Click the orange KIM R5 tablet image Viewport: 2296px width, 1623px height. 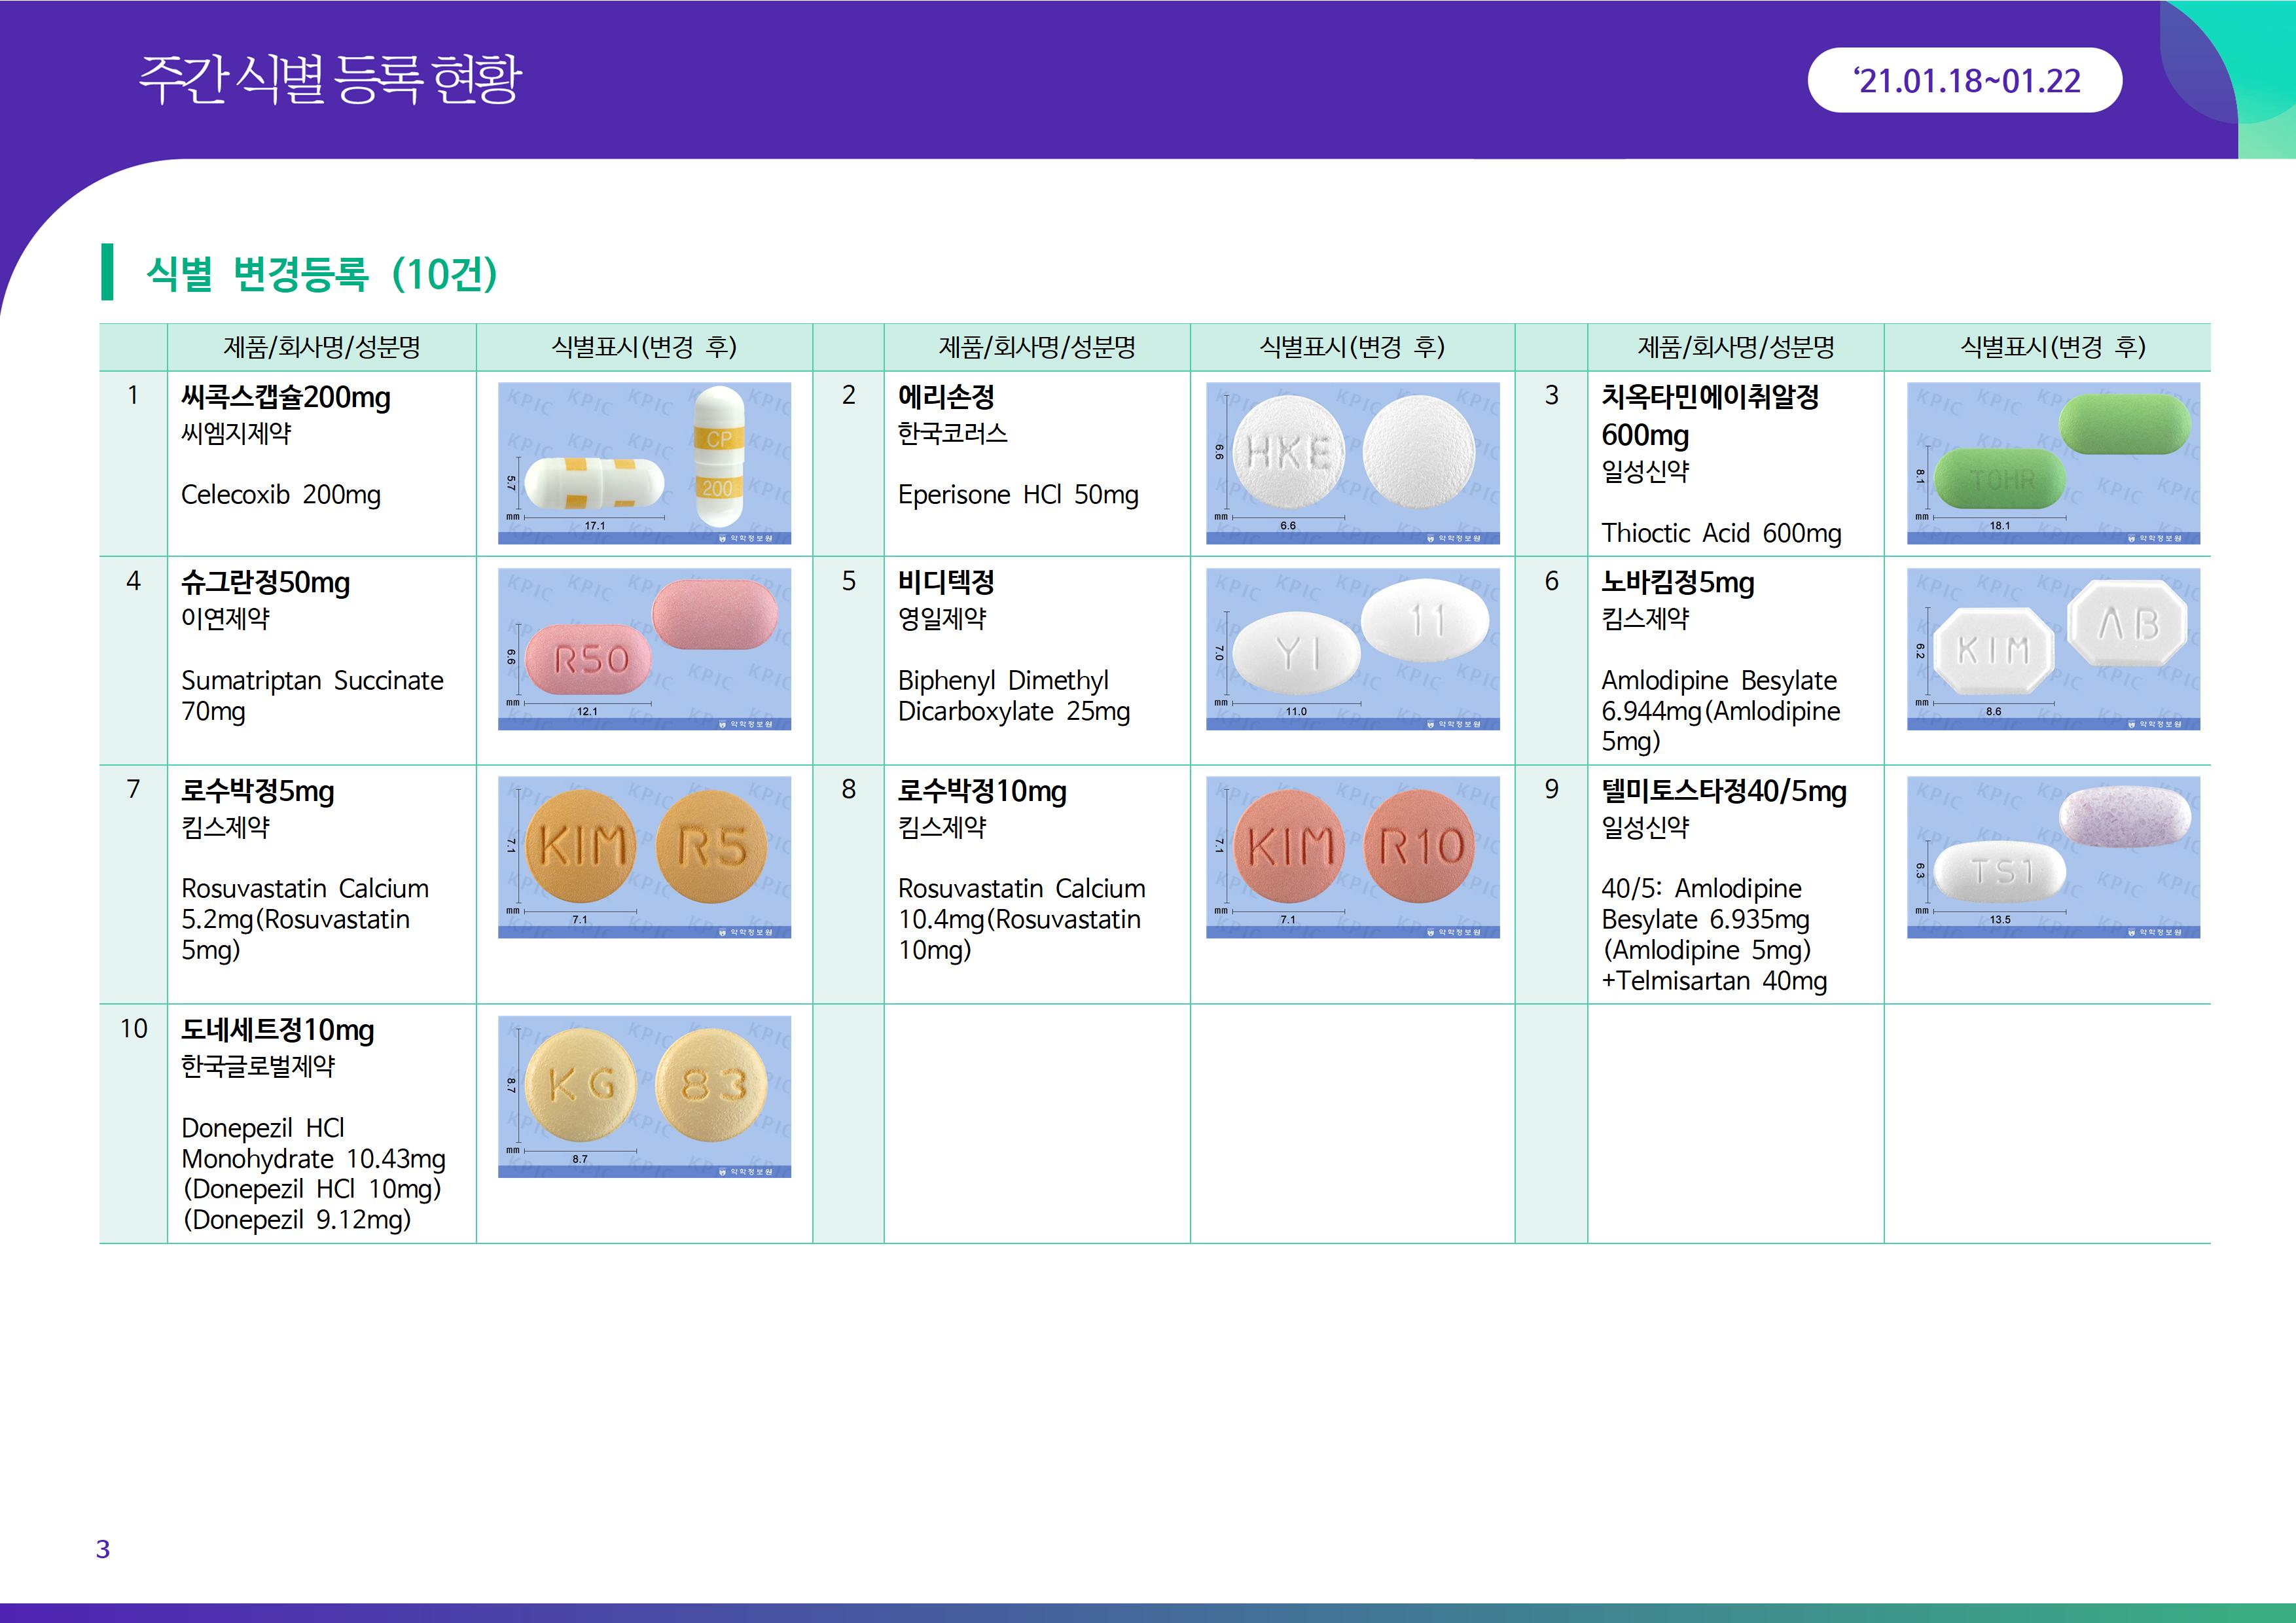(644, 857)
